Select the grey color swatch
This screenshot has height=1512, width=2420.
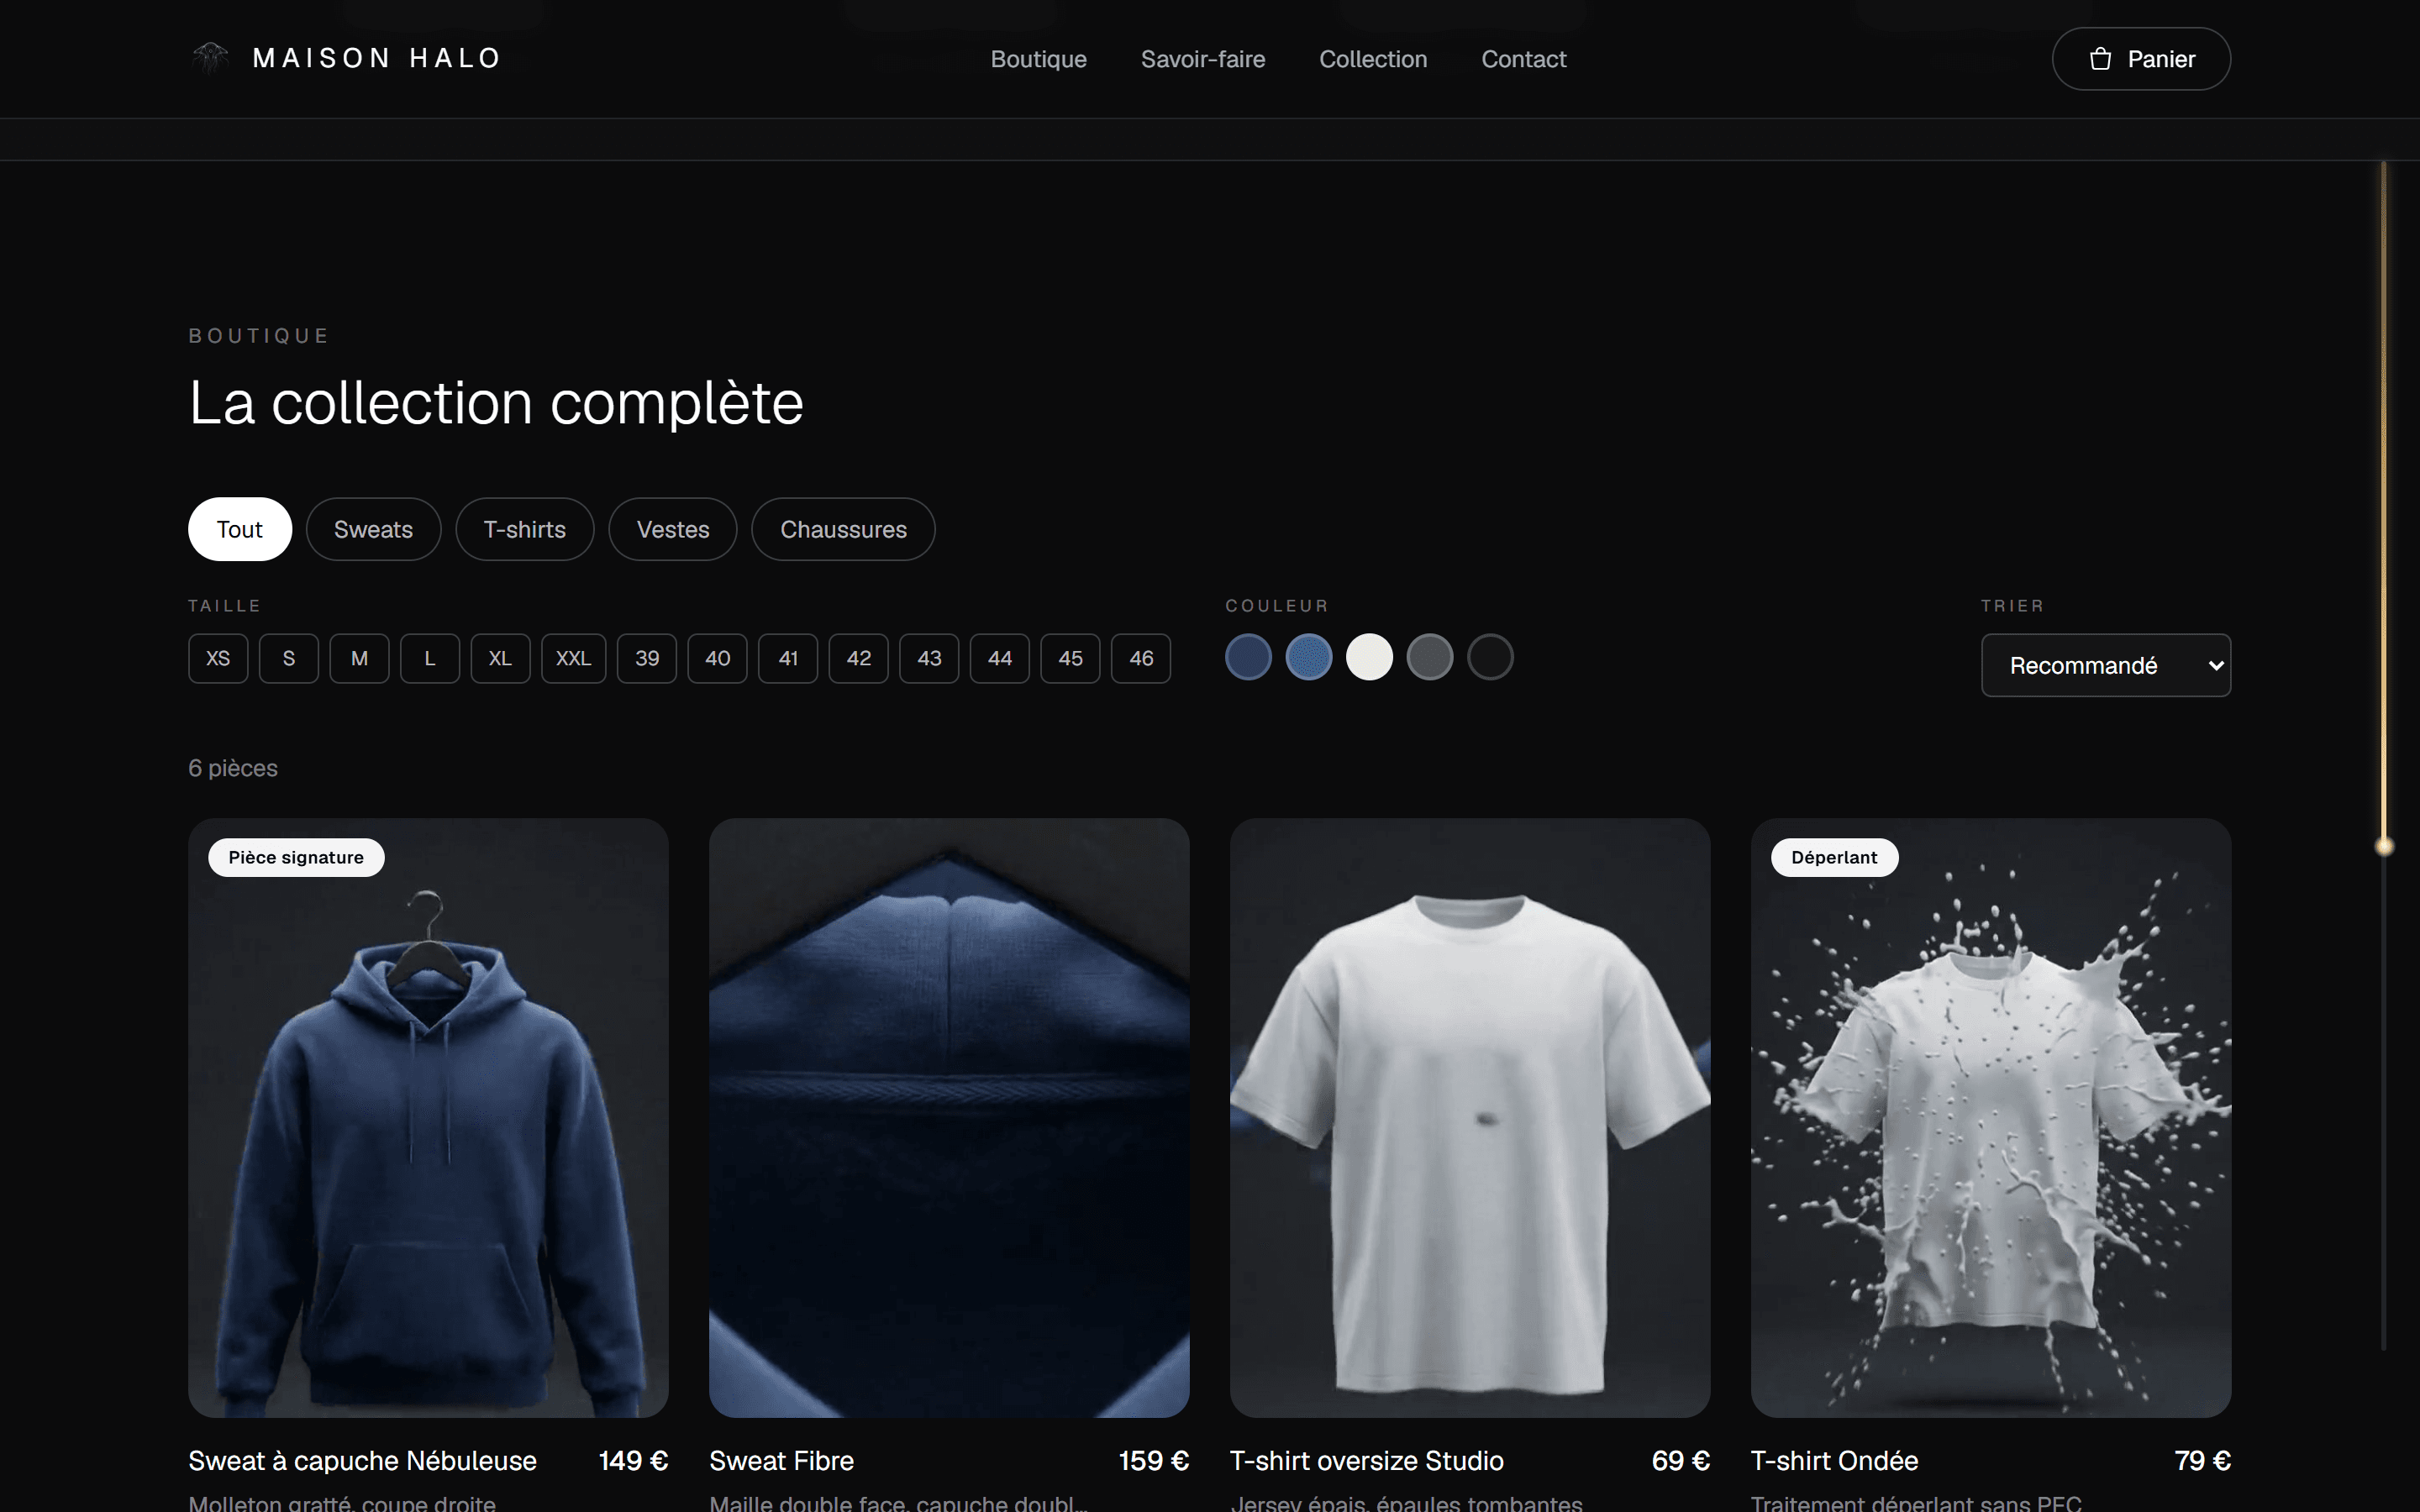tap(1430, 657)
